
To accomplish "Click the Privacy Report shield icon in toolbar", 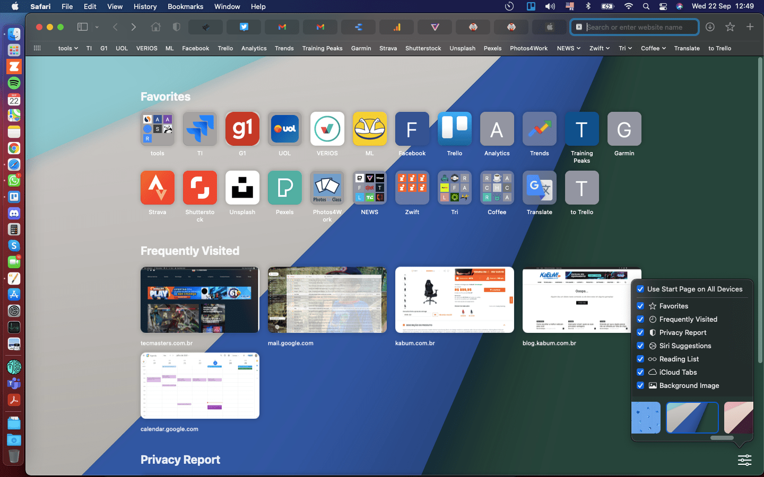I will point(177,27).
